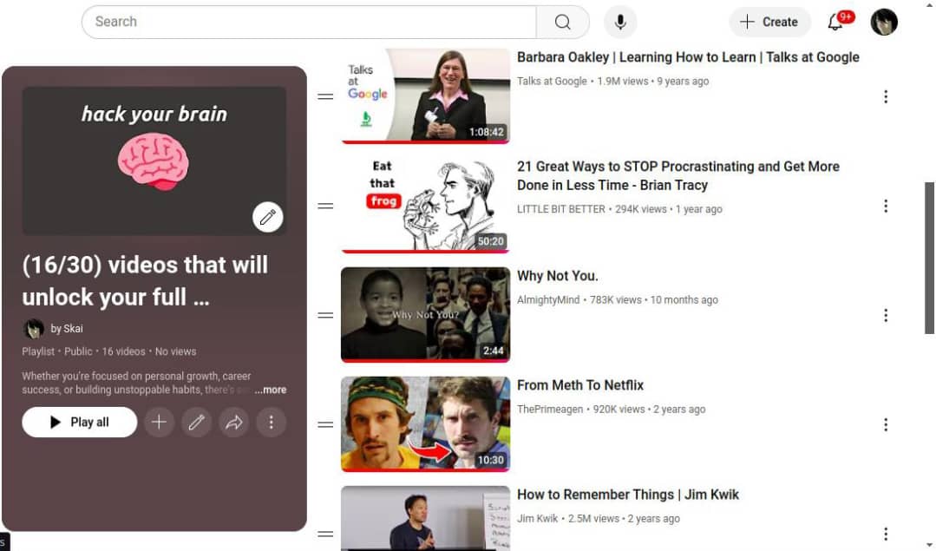This screenshot has width=936, height=551.
Task: Open options menu for Barbara Oakley video
Action: click(886, 96)
